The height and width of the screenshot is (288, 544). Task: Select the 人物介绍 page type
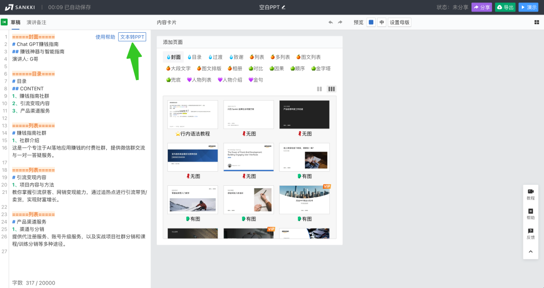(x=230, y=80)
